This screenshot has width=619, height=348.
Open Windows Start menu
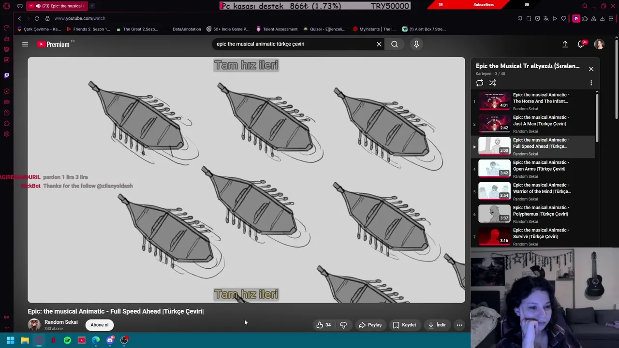[10, 340]
